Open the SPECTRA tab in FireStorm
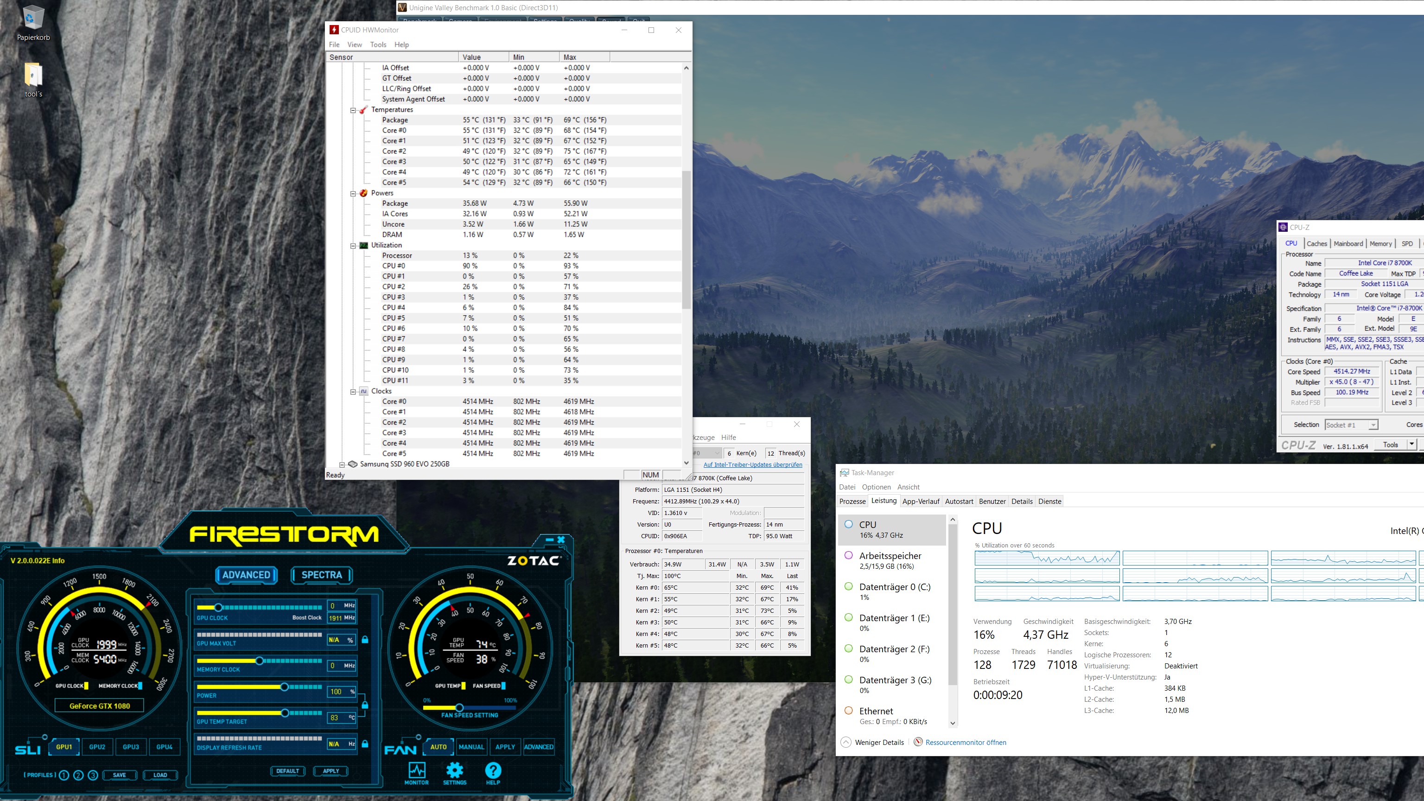The image size is (1424, 801). point(322,575)
